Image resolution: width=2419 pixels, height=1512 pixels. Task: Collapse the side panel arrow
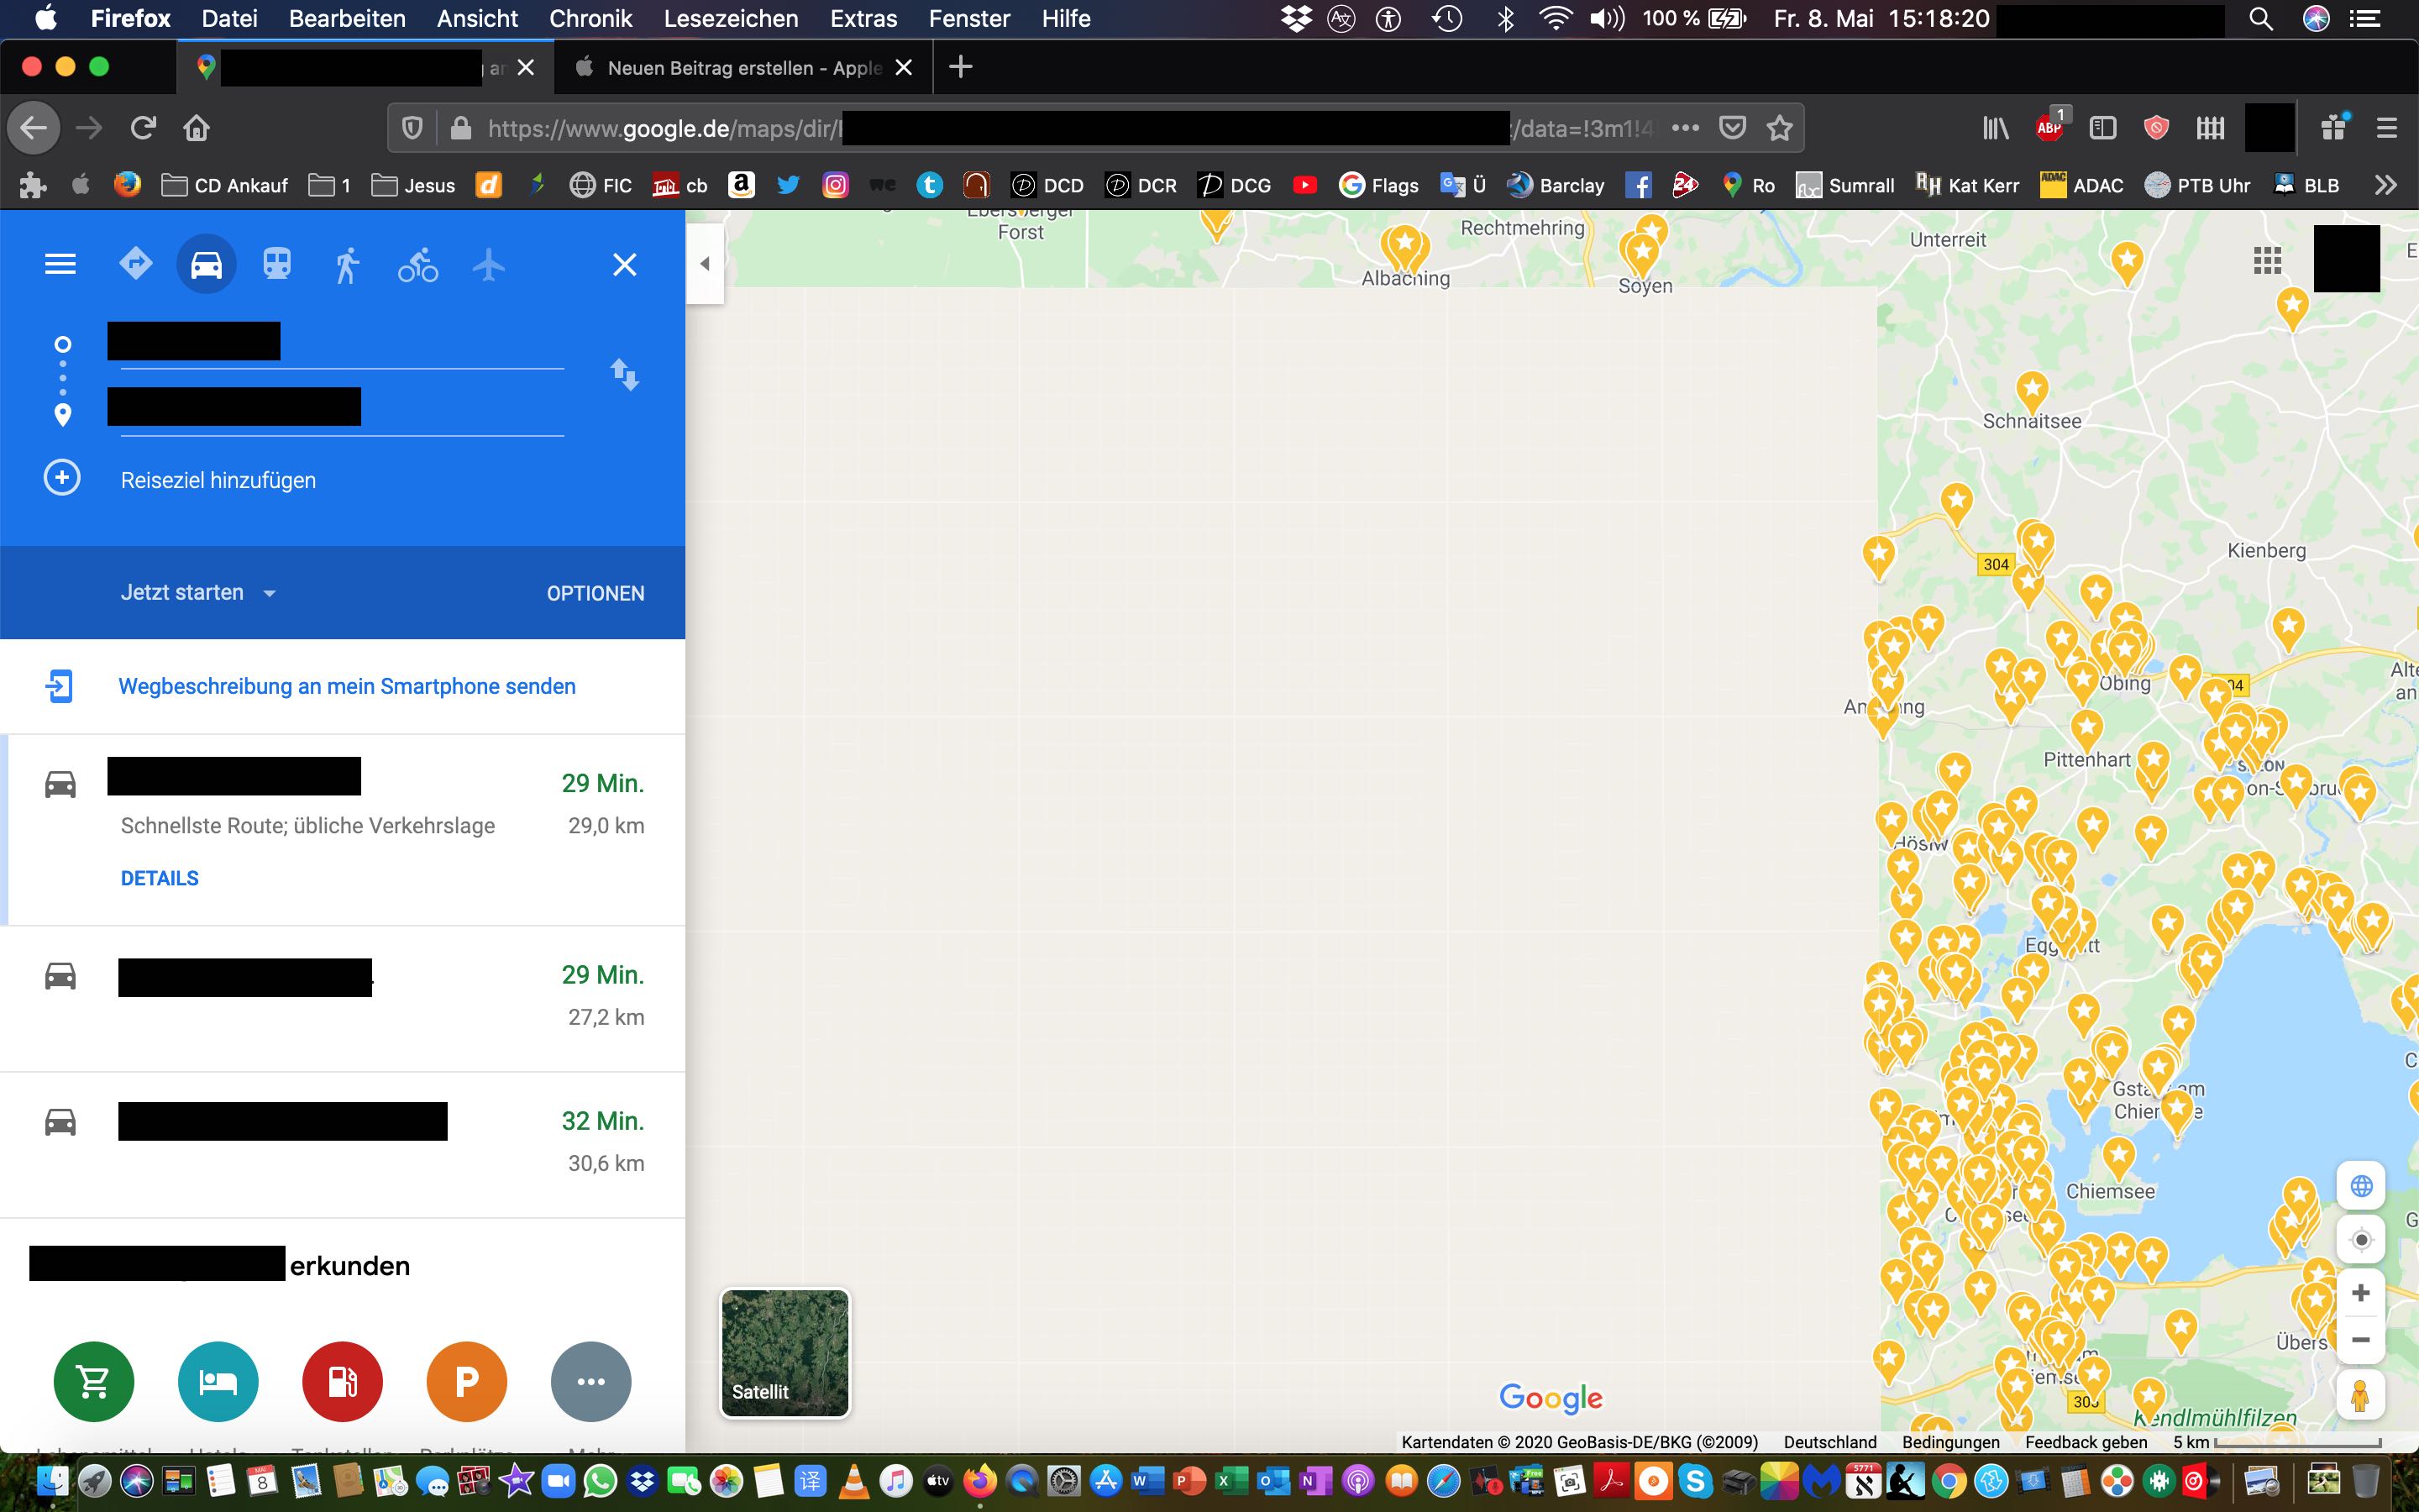[x=705, y=264]
